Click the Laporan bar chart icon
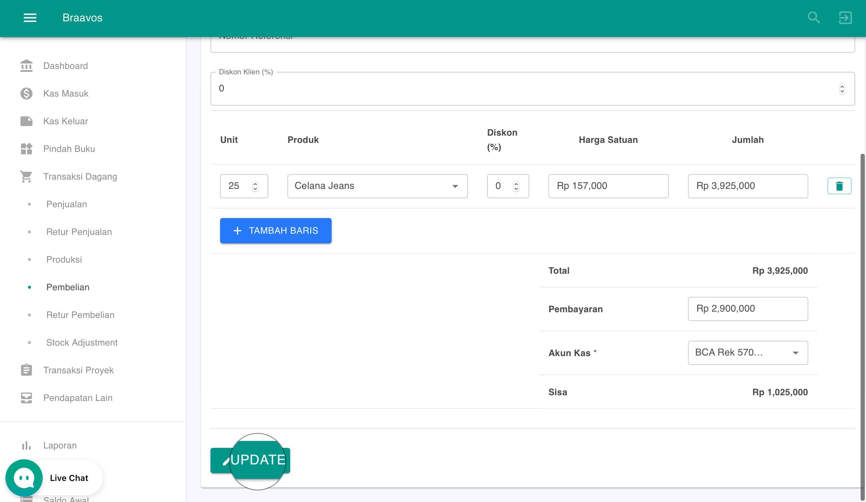Viewport: 866px width, 502px height. pyautogui.click(x=26, y=445)
